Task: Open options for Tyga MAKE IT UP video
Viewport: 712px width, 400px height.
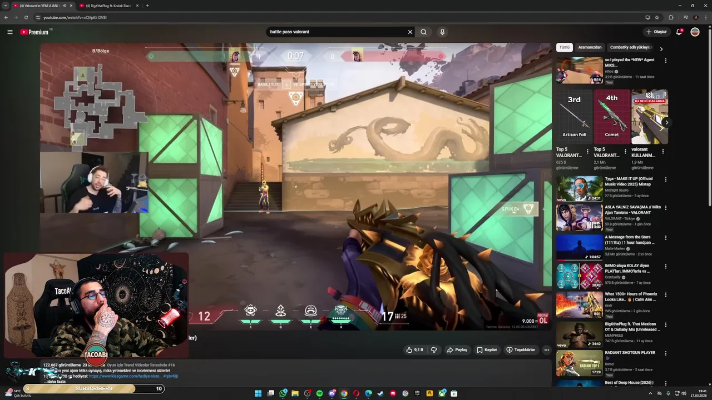Action: (x=666, y=180)
